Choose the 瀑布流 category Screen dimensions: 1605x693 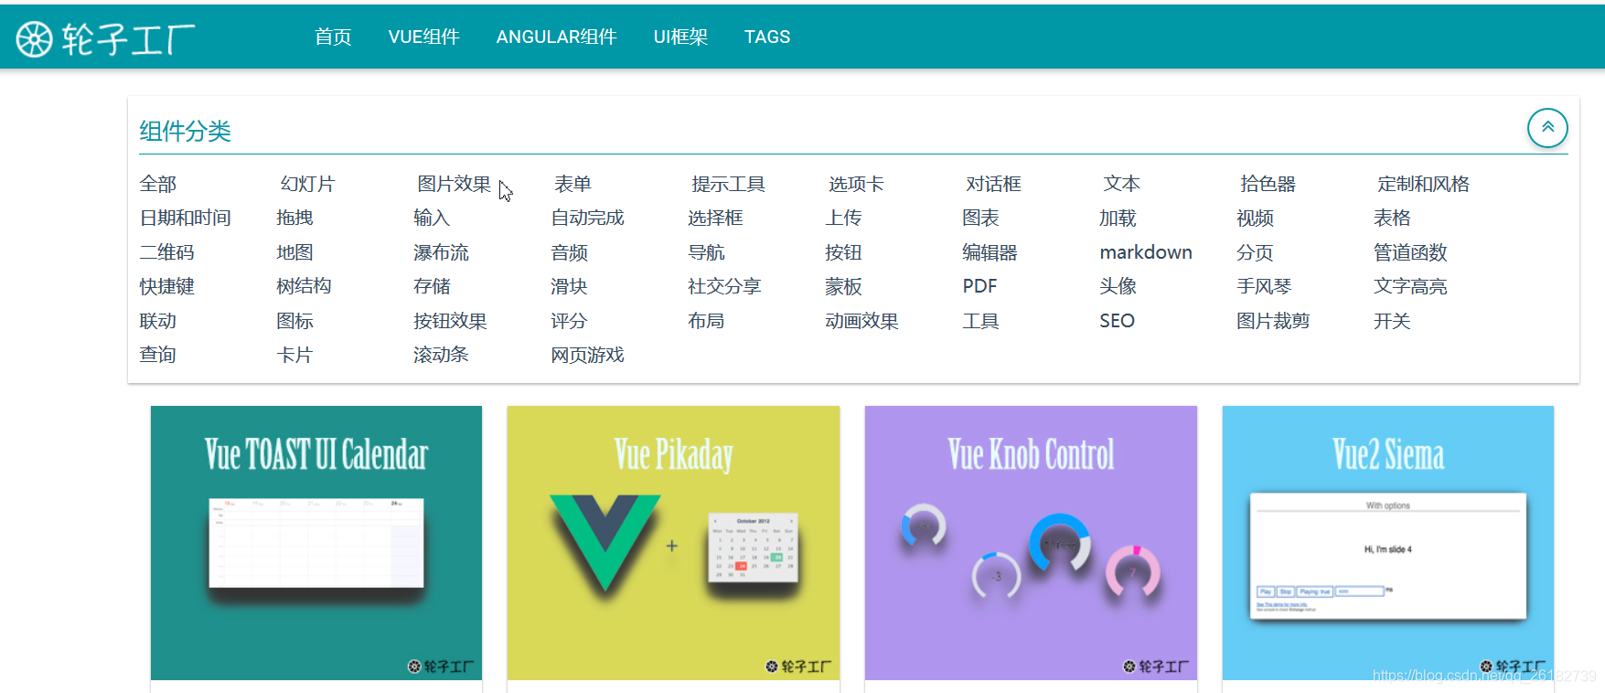441,252
